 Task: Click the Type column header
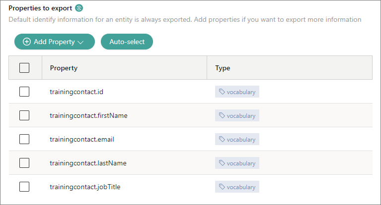tap(223, 68)
